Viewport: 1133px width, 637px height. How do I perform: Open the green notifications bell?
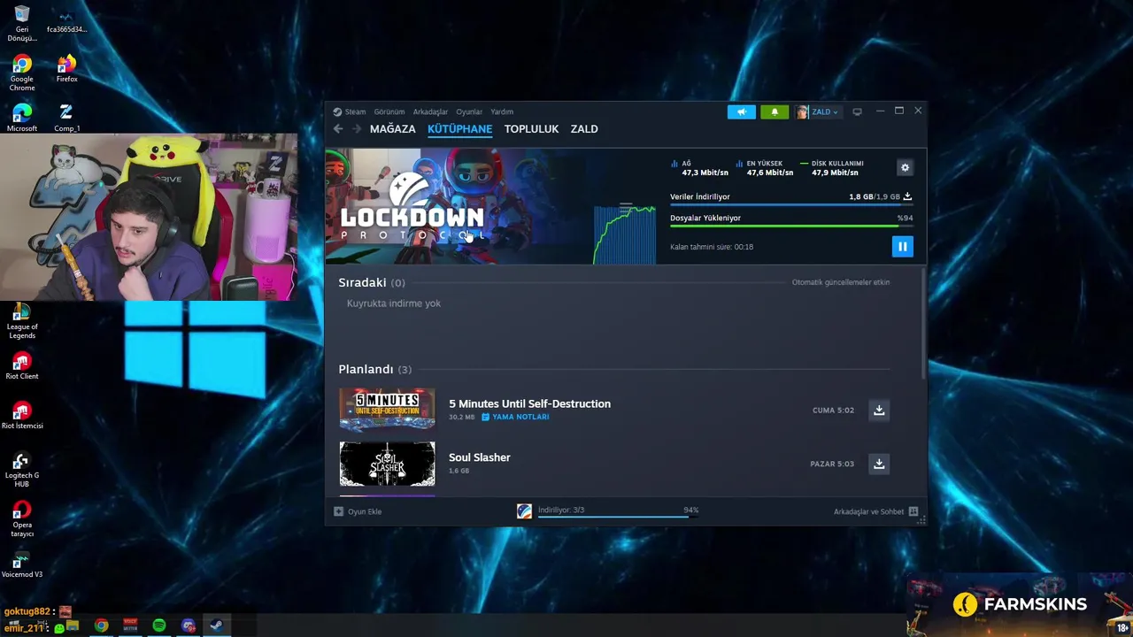775,111
